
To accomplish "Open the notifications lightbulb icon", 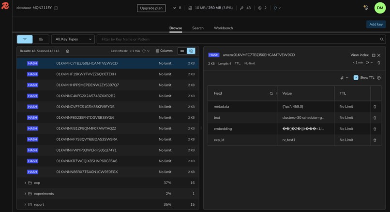I will click(366, 8).
